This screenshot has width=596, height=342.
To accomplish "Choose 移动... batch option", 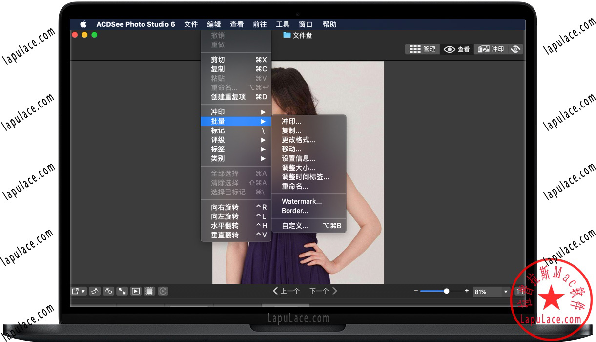I will coord(309,149).
